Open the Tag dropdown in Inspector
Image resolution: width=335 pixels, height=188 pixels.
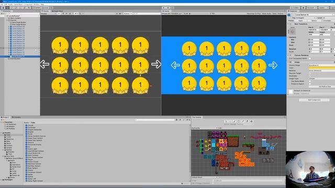click(x=306, y=18)
